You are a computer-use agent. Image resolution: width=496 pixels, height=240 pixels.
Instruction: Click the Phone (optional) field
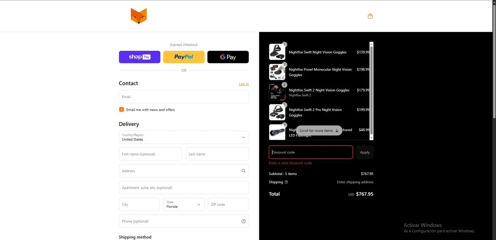[x=184, y=221]
